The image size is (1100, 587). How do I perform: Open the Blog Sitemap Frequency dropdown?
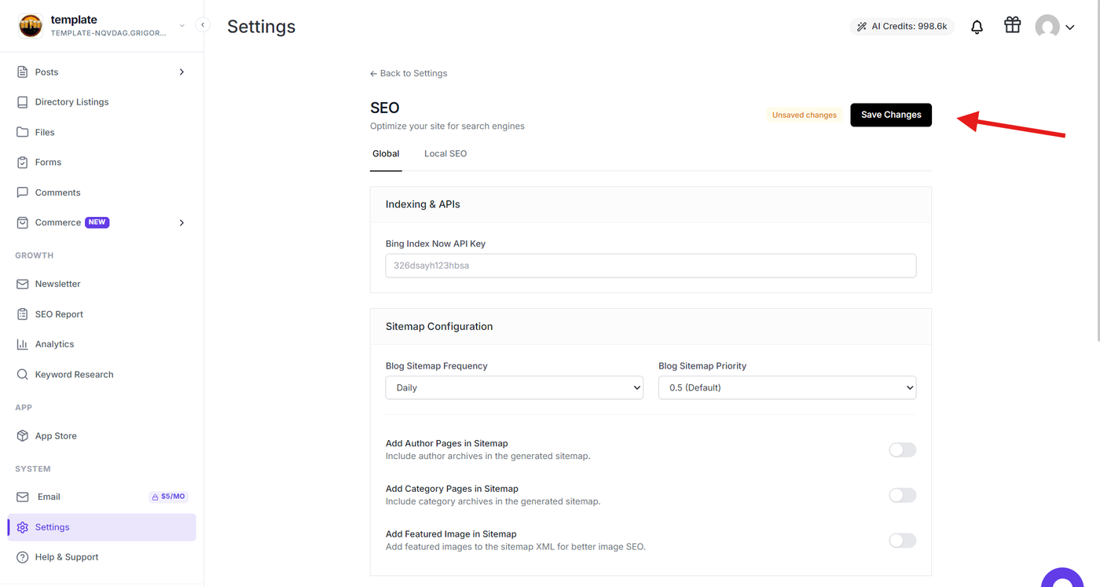point(514,387)
